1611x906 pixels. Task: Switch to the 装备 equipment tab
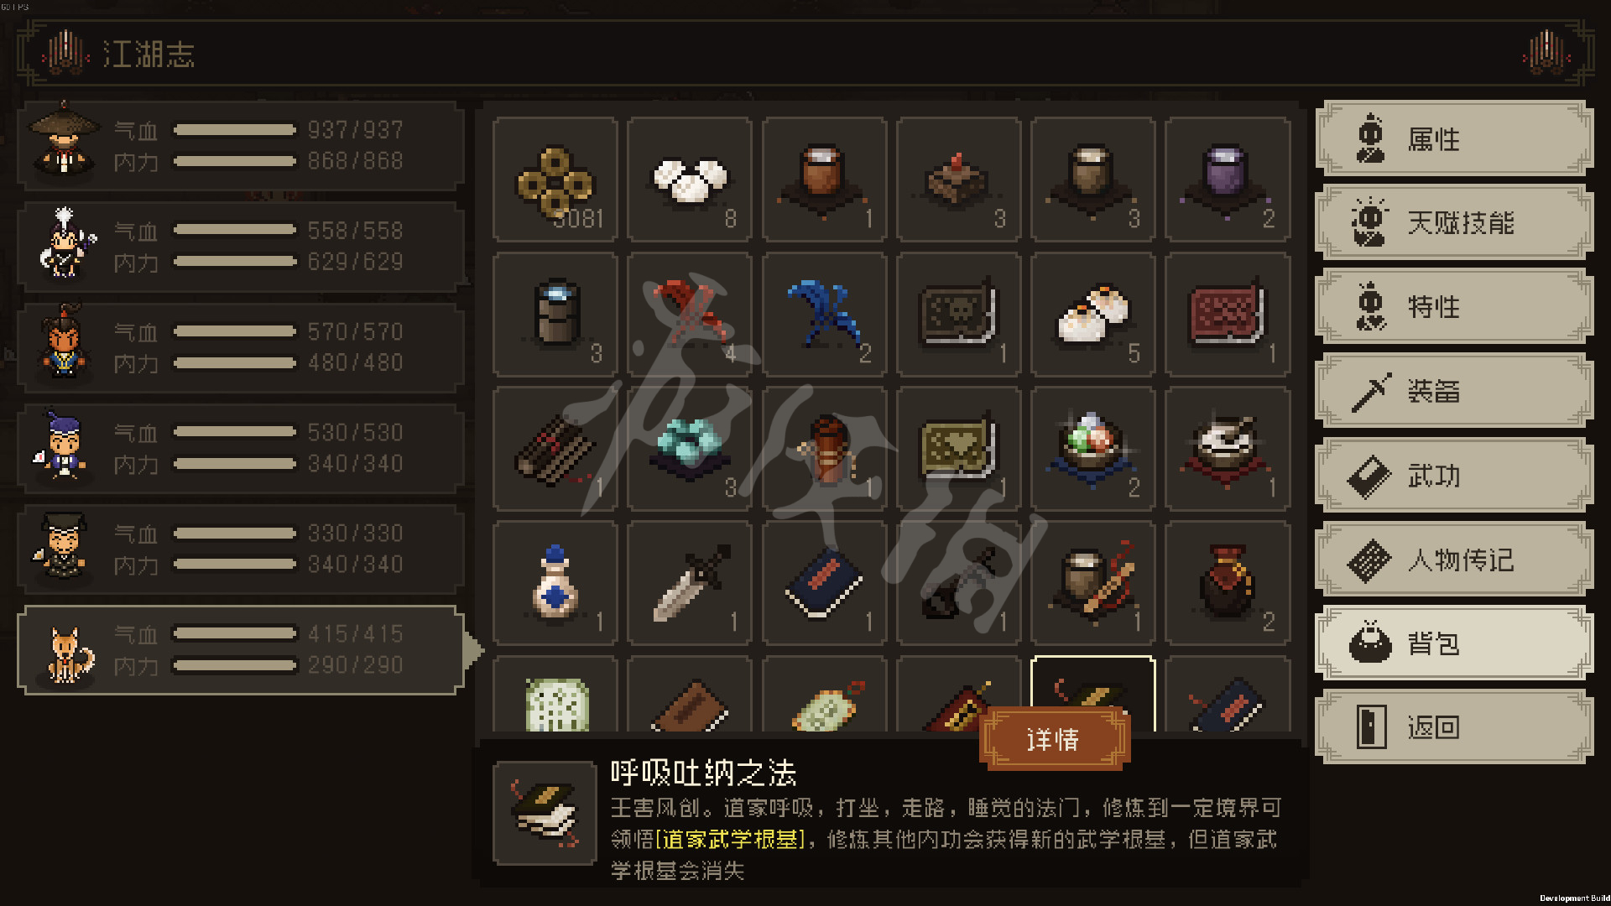pyautogui.click(x=1454, y=391)
